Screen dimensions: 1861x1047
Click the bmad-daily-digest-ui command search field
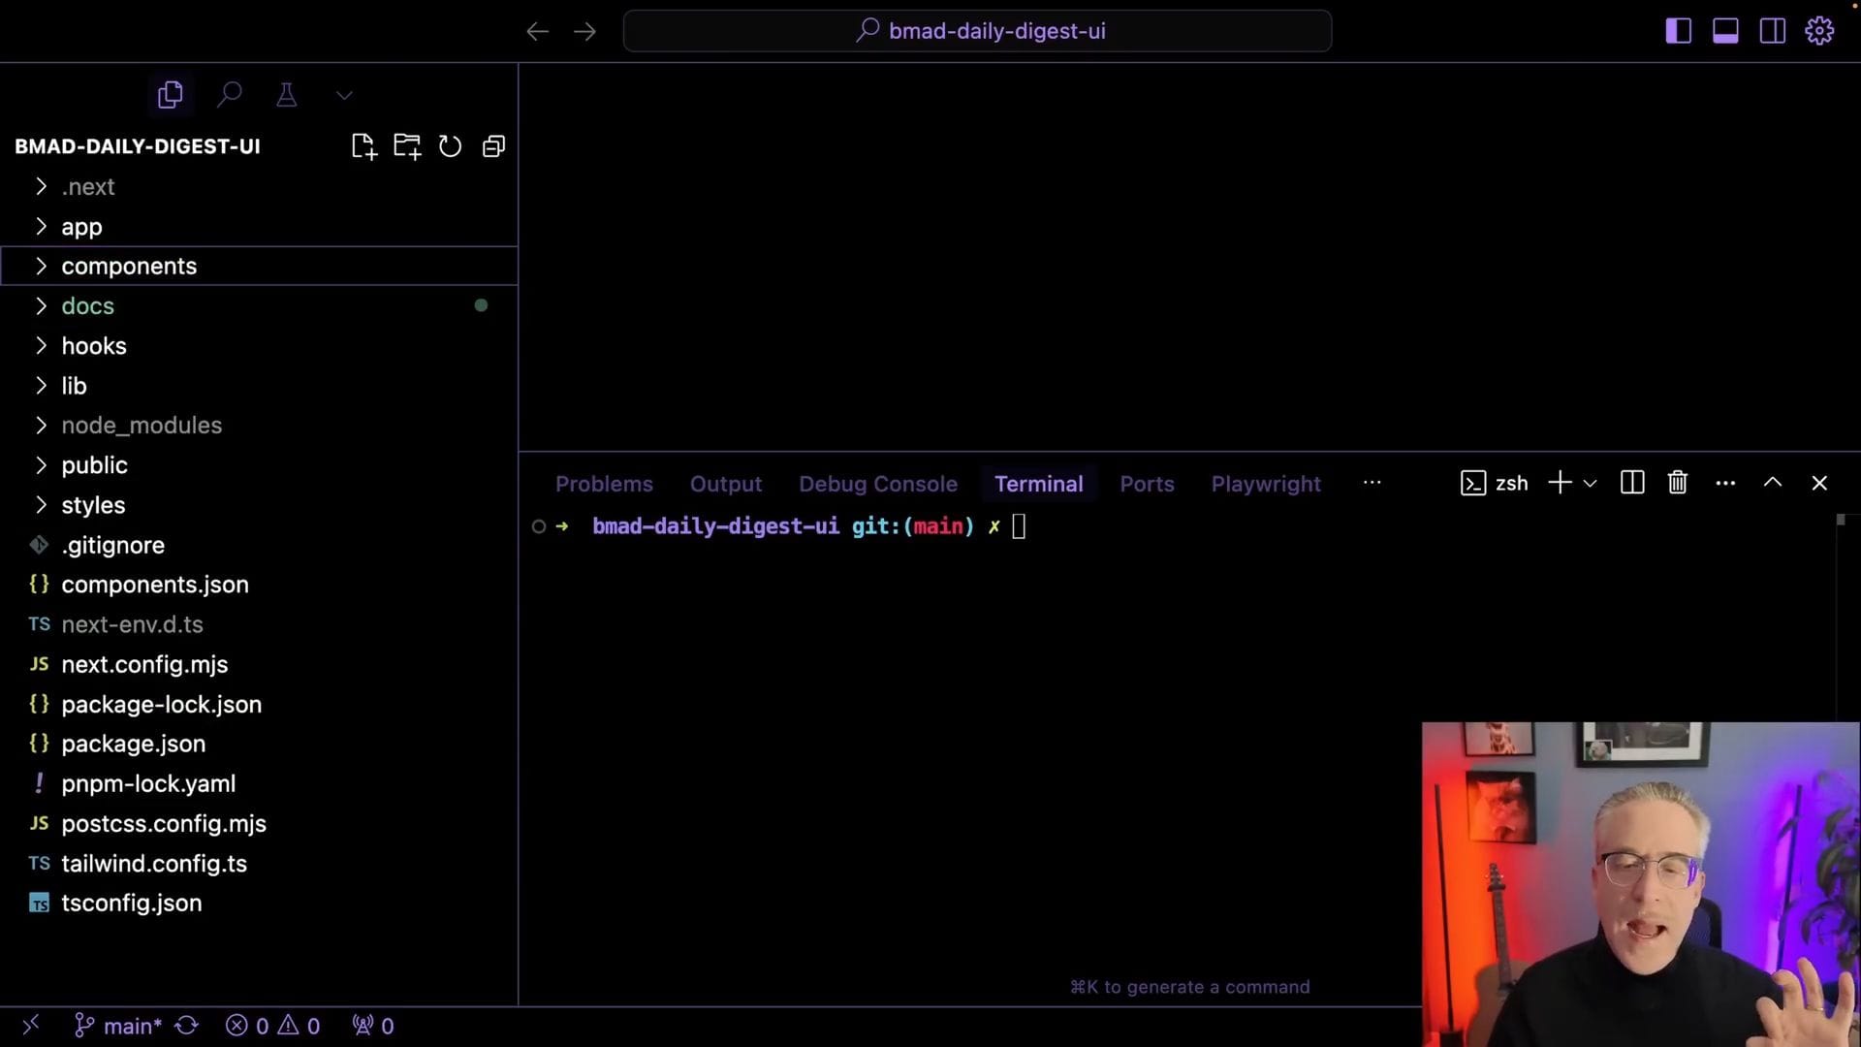coord(977,31)
